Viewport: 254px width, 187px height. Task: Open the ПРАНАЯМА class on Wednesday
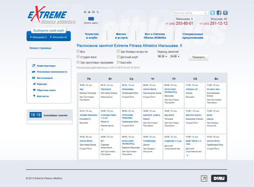[x=128, y=89]
